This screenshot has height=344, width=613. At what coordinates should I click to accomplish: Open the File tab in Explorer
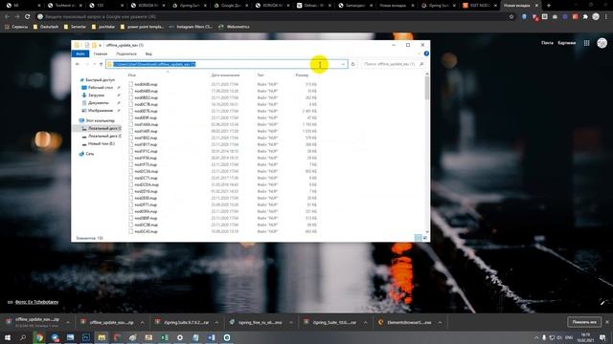(x=80, y=54)
